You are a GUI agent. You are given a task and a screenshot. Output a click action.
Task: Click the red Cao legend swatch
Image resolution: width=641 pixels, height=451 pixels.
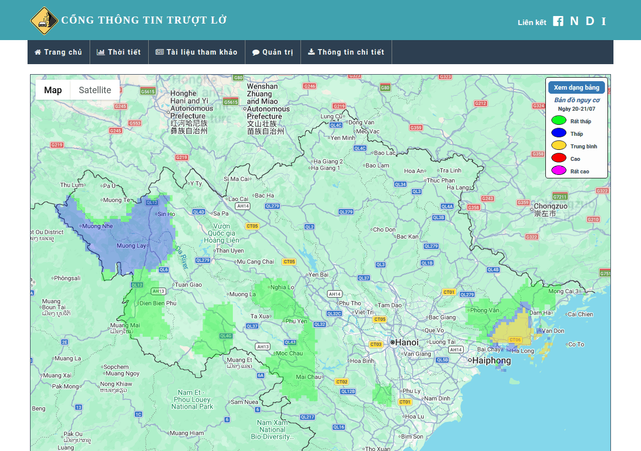point(559,158)
